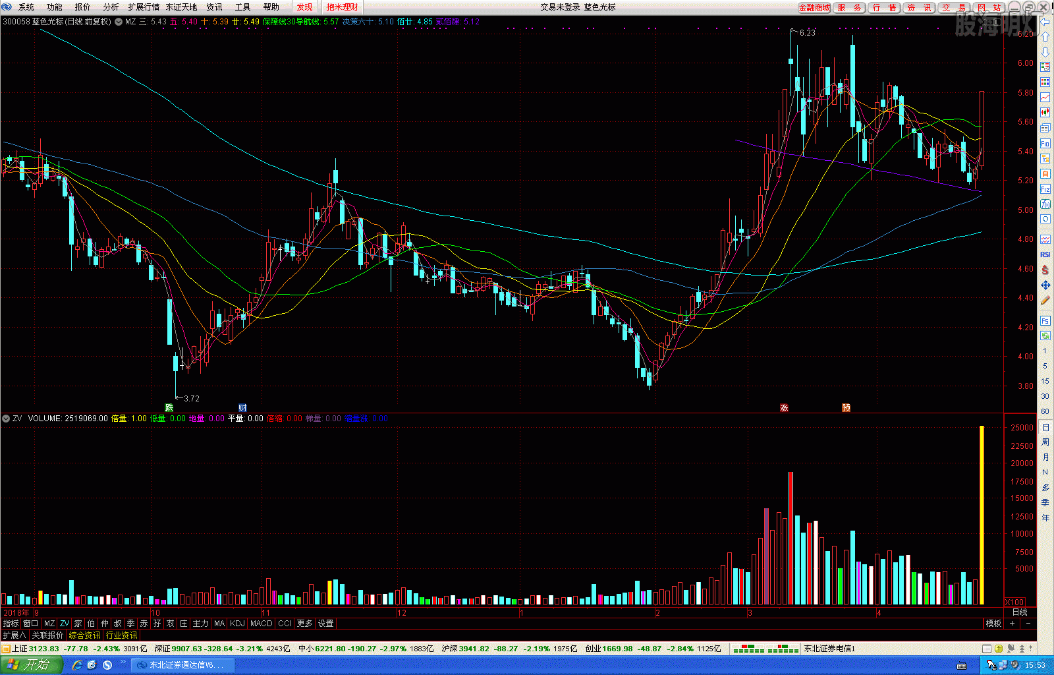Open Internet Explorer from quick launch

[77, 665]
